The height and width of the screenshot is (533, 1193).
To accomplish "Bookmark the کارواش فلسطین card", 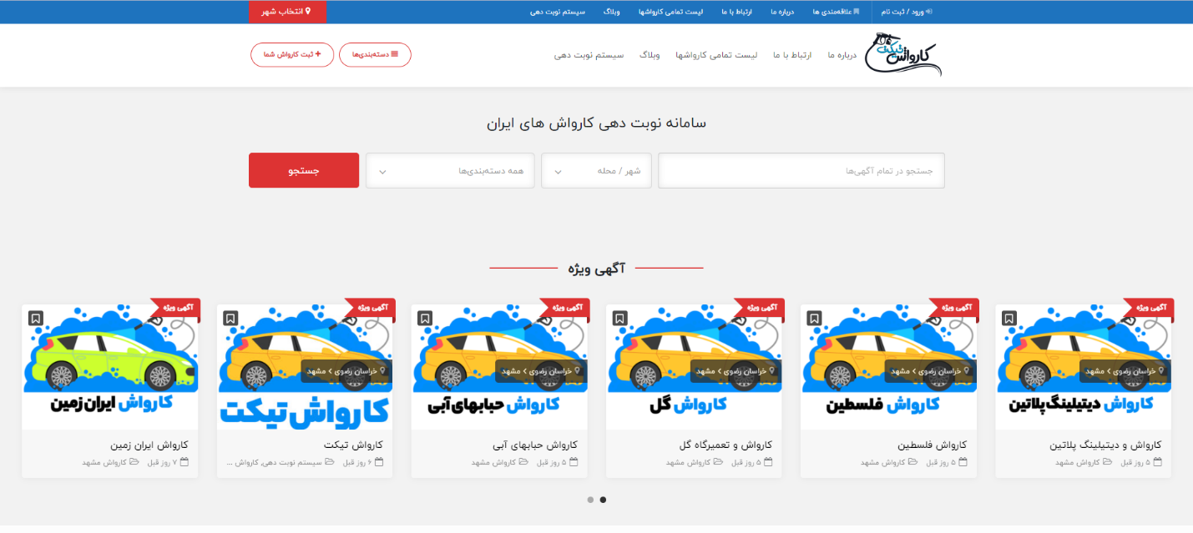I will point(814,318).
